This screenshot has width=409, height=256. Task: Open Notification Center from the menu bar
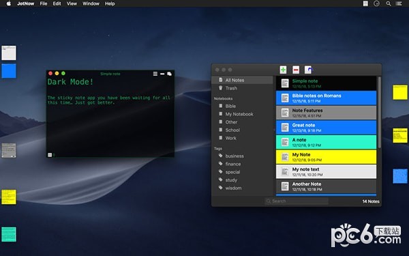pos(399,3)
